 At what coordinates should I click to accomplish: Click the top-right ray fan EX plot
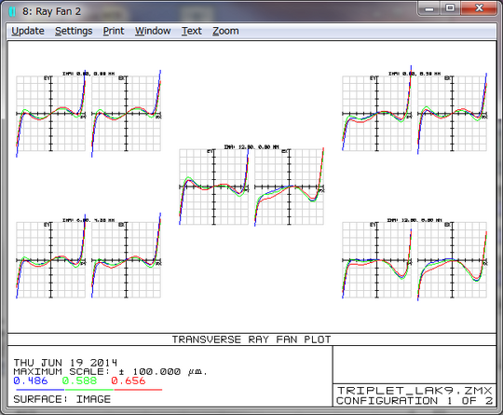[x=453, y=114]
